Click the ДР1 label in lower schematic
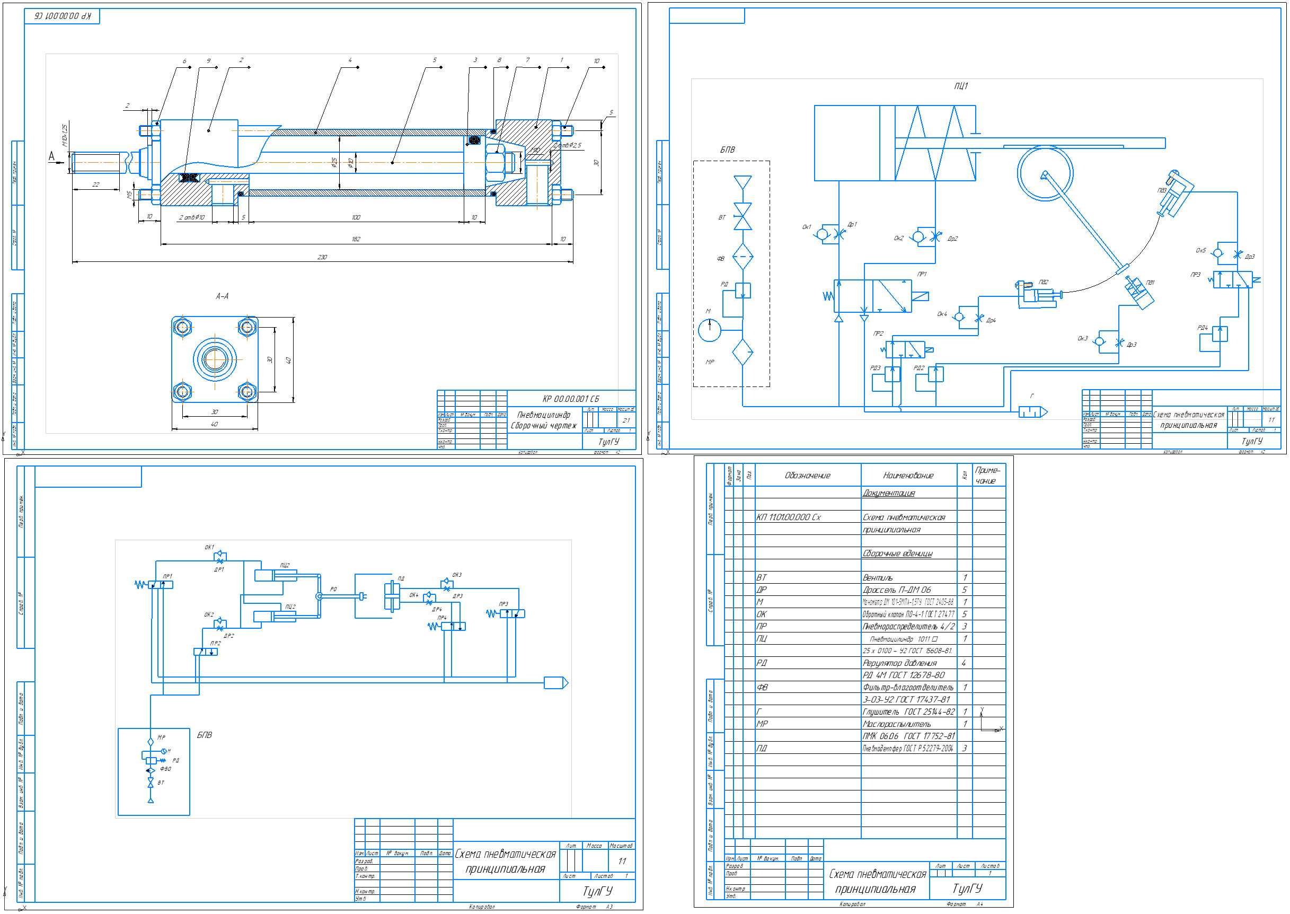Image resolution: width=1290 pixels, height=914 pixels. coord(219,569)
